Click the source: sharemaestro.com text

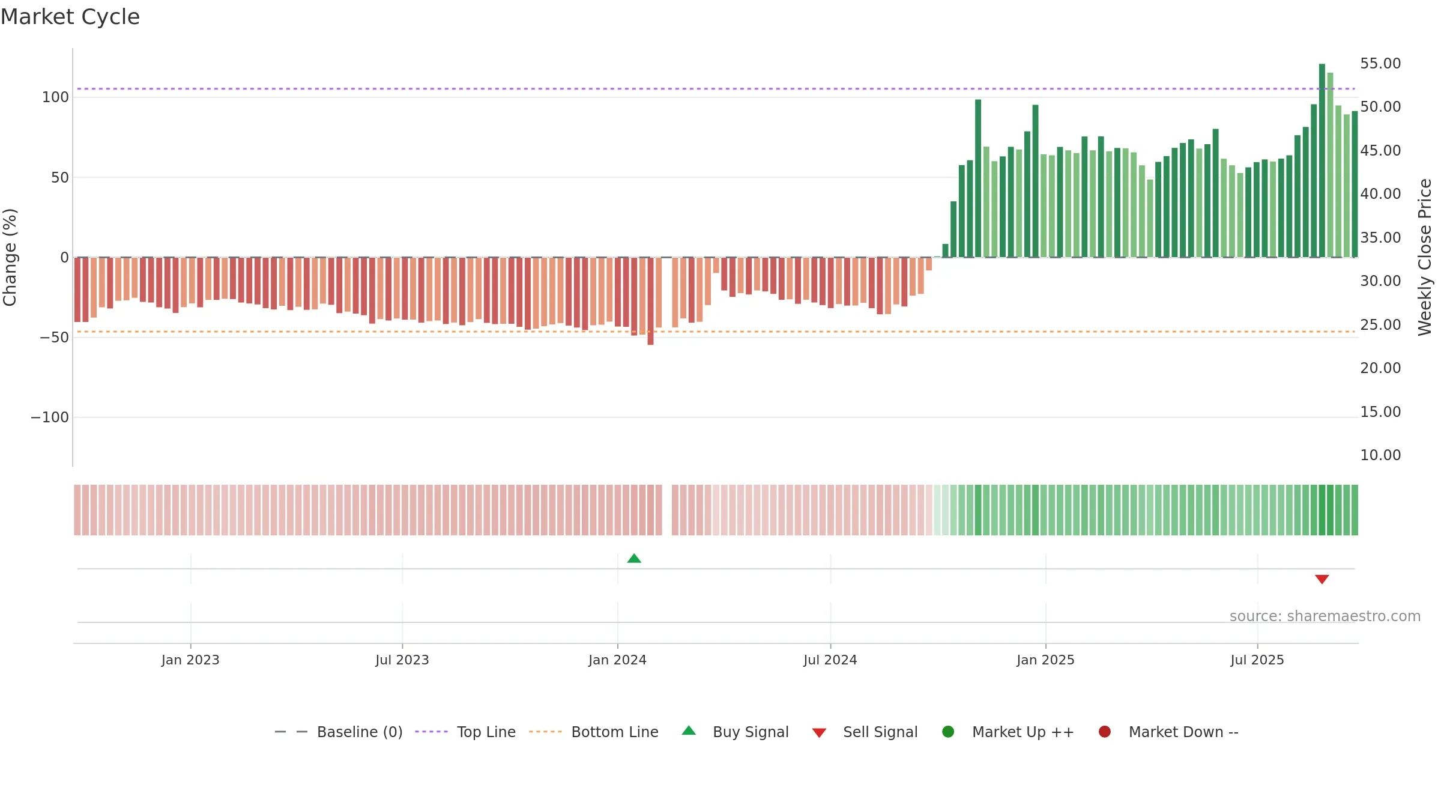pyautogui.click(x=1325, y=616)
